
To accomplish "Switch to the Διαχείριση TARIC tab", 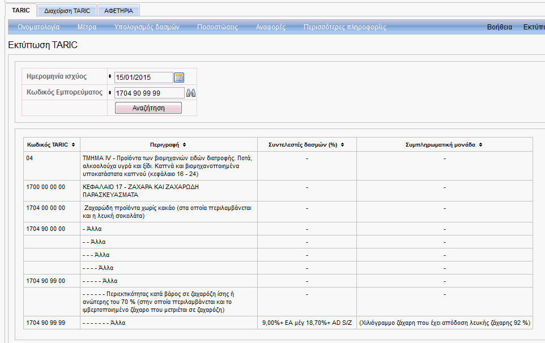I will [x=67, y=11].
